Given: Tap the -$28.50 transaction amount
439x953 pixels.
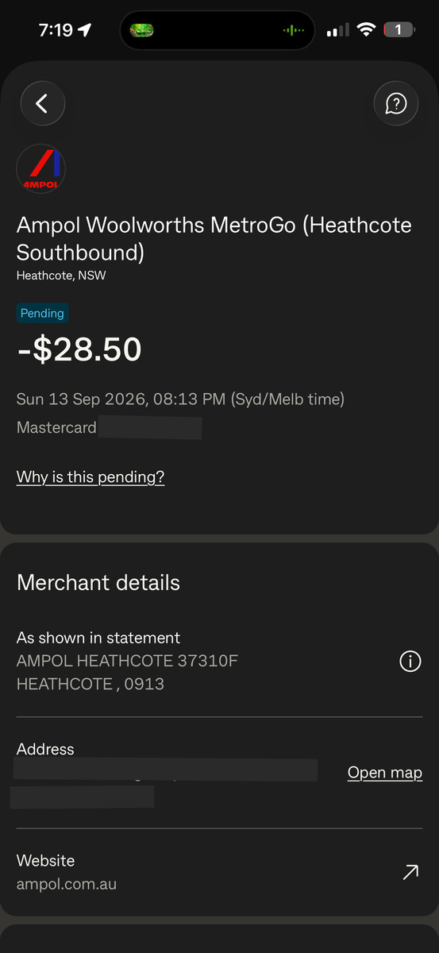Looking at the screenshot, I should tap(79, 349).
